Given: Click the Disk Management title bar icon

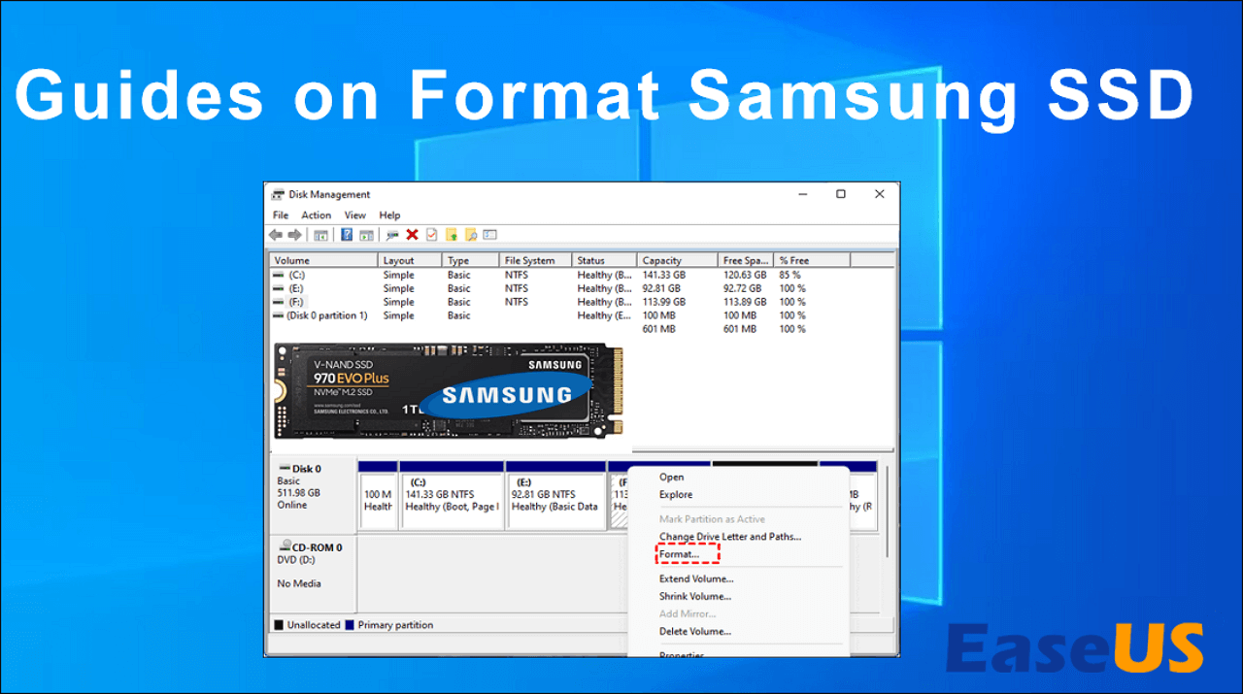Looking at the screenshot, I should pos(279,194).
